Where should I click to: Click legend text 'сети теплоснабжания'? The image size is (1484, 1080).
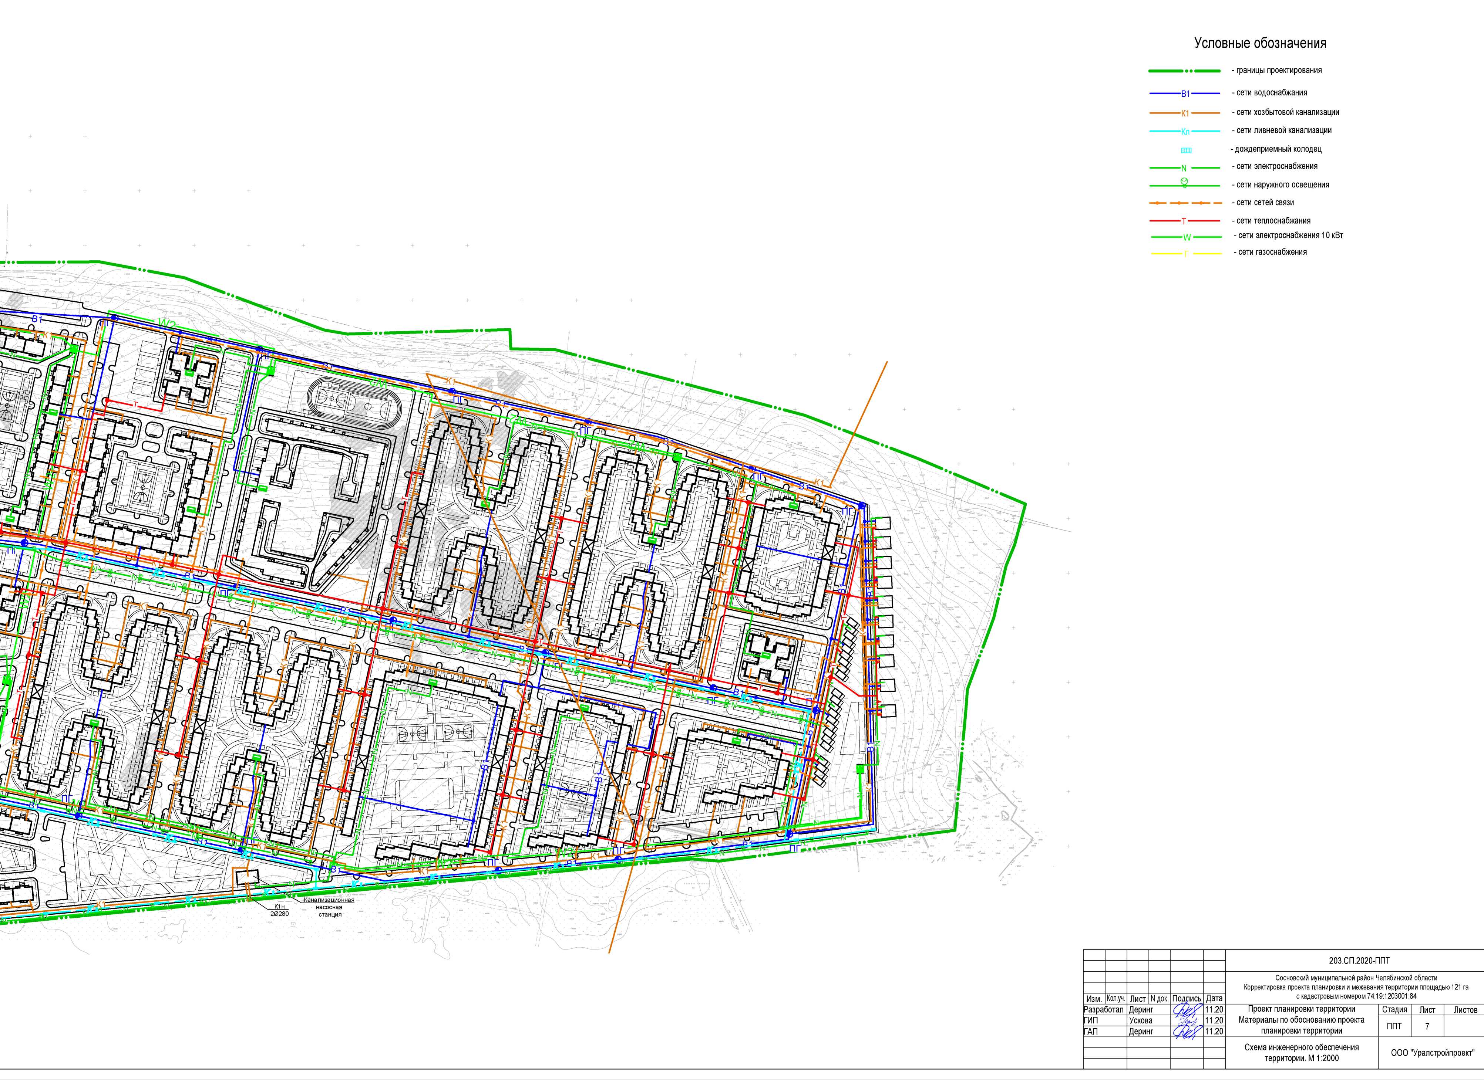1273,220
